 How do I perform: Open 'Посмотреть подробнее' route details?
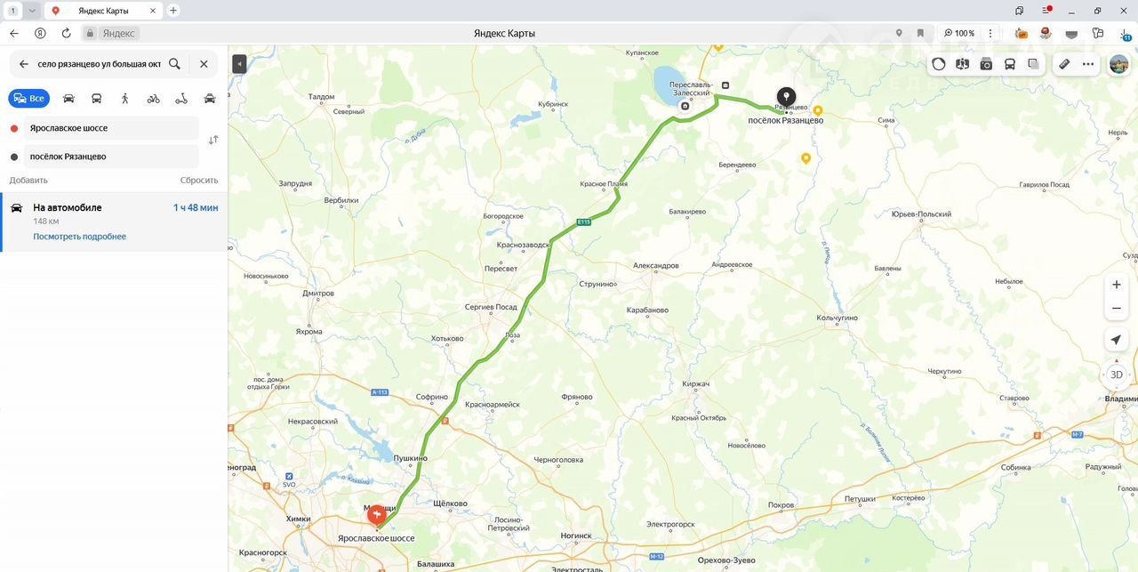(x=79, y=237)
